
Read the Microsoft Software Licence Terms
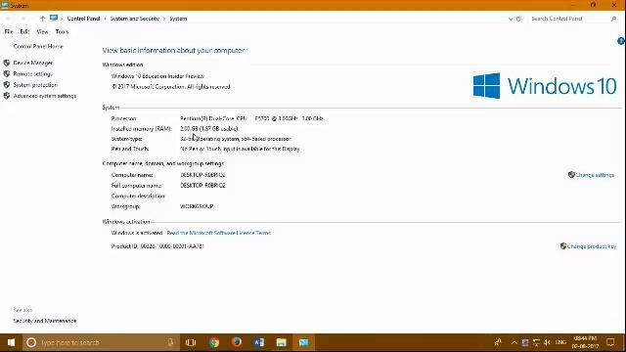pos(218,233)
